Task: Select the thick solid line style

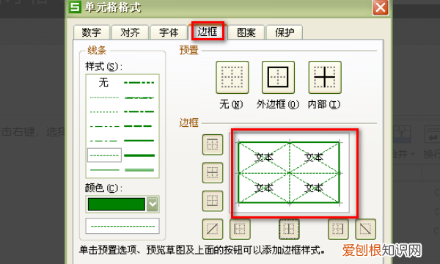Action: pyautogui.click(x=139, y=155)
